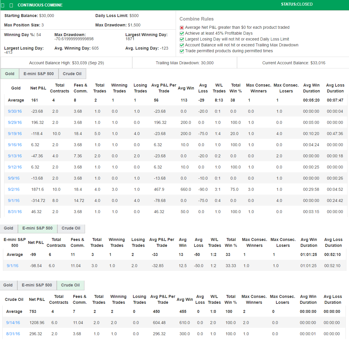The image size is (349, 344).
Task: Click the STATUS:CLOSED indicator in the header
Action: (x=297, y=4)
